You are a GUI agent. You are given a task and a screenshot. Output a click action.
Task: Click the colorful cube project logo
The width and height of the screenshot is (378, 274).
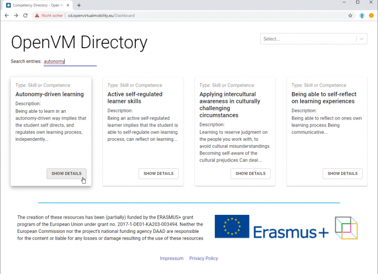tap(346, 227)
